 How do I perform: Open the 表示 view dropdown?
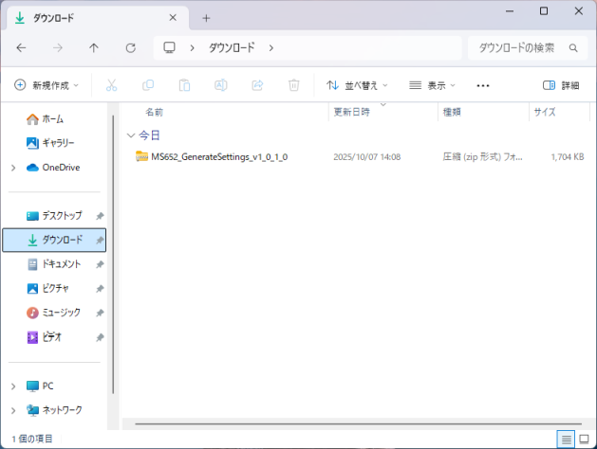(433, 85)
